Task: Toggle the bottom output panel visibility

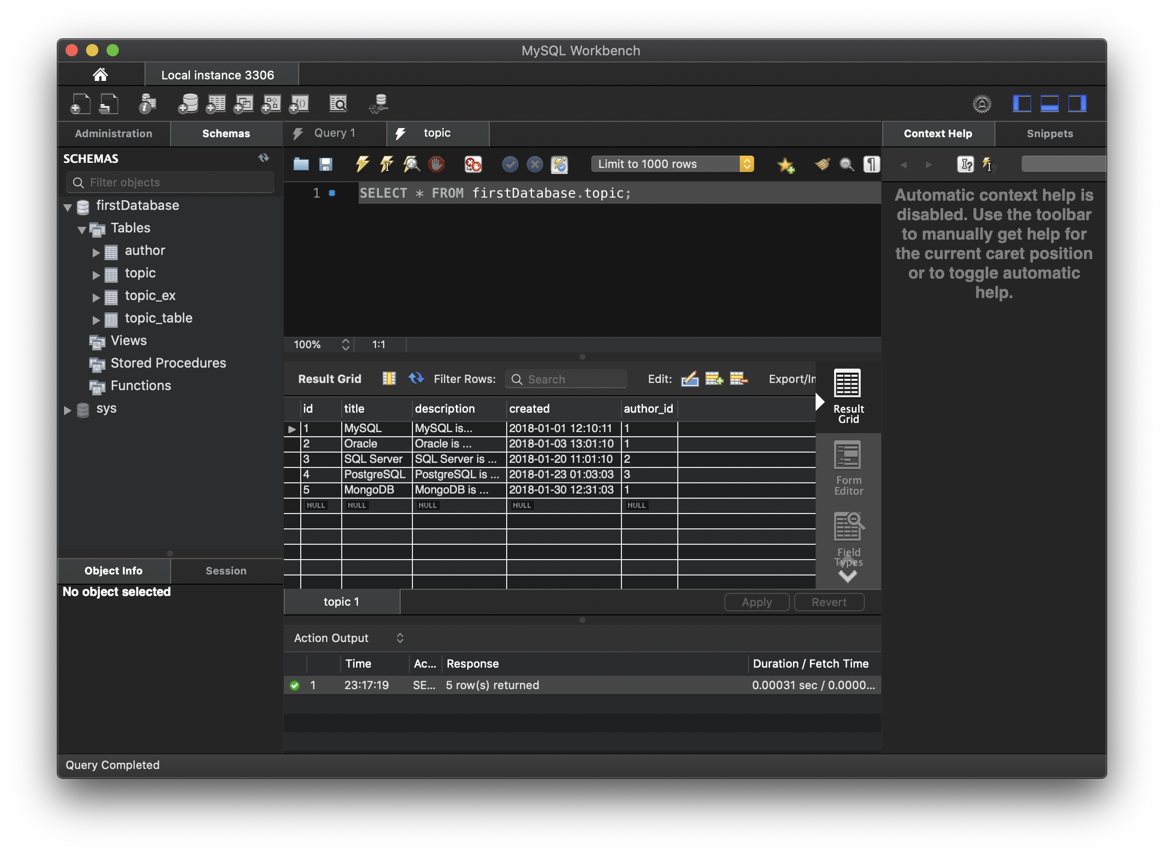Action: (x=1049, y=104)
